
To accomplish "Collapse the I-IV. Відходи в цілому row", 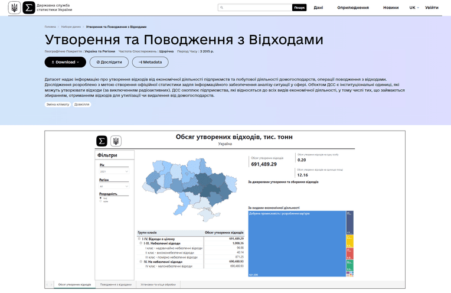I will coord(139,239).
